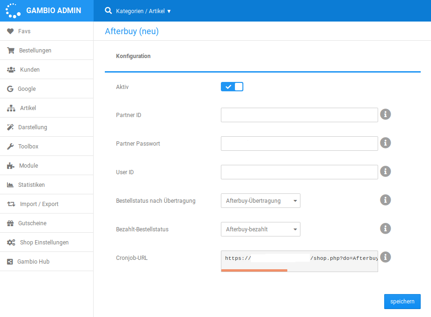Open the Afterbuy-Übertragung status dropdown

point(260,201)
